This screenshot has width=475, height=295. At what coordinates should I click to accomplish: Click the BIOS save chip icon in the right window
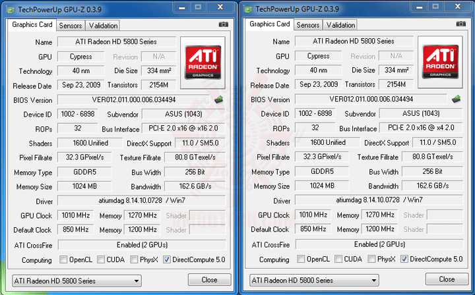point(457,99)
